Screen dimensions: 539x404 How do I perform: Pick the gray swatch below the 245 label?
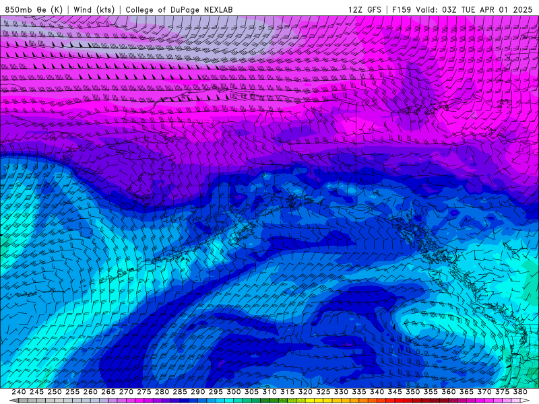tap(40, 401)
